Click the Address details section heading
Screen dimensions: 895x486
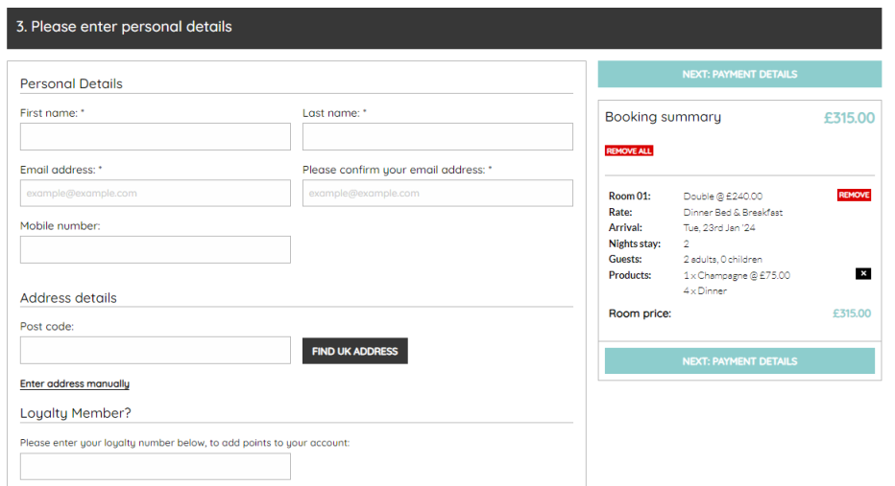pyautogui.click(x=68, y=298)
